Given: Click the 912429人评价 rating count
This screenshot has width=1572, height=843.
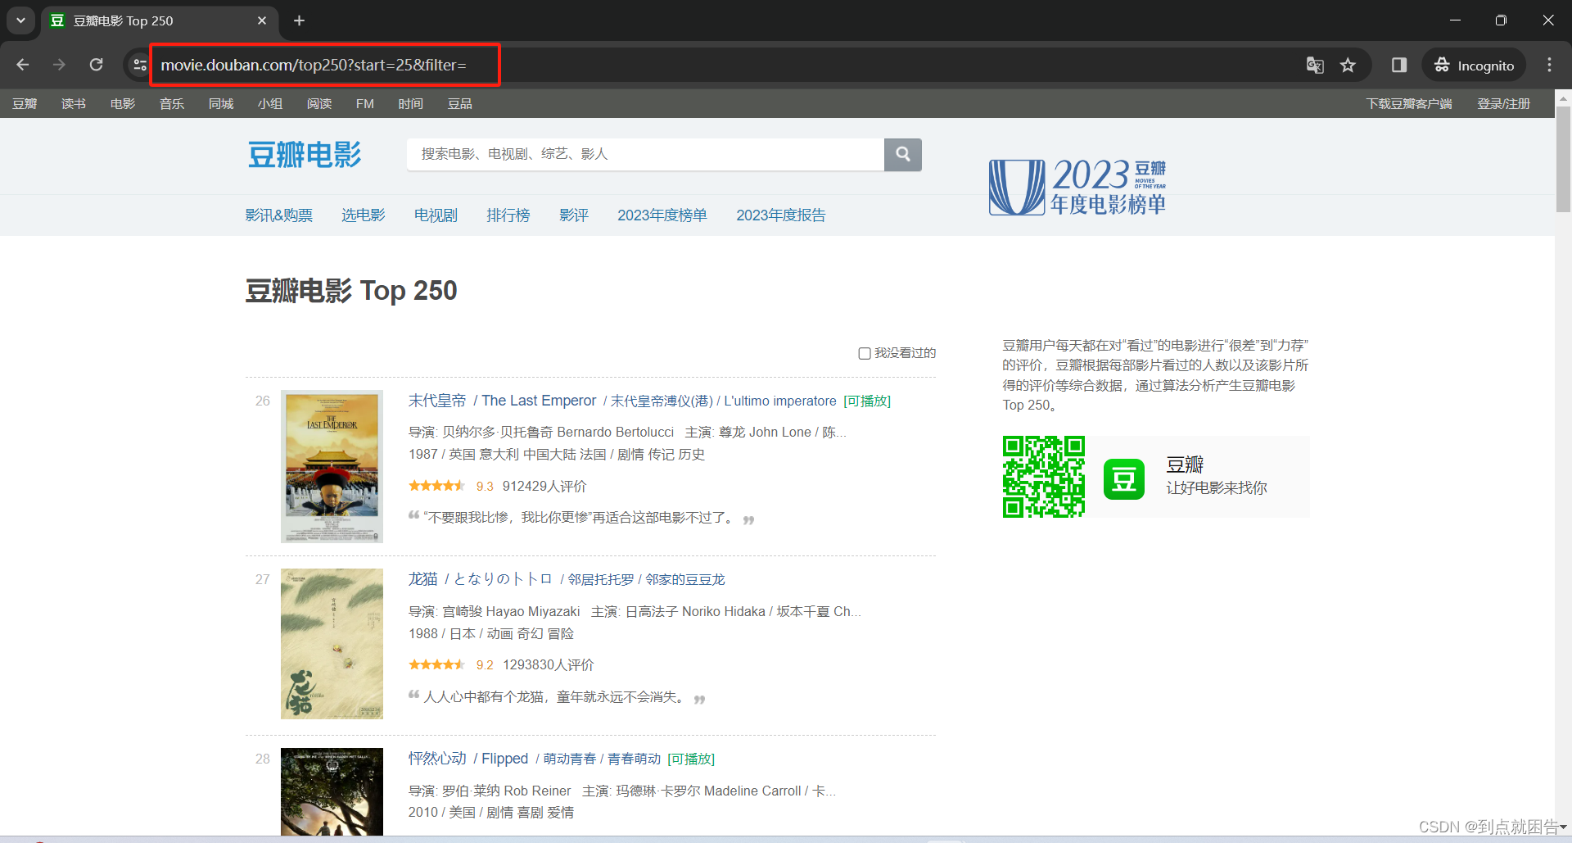Looking at the screenshot, I should [x=544, y=487].
